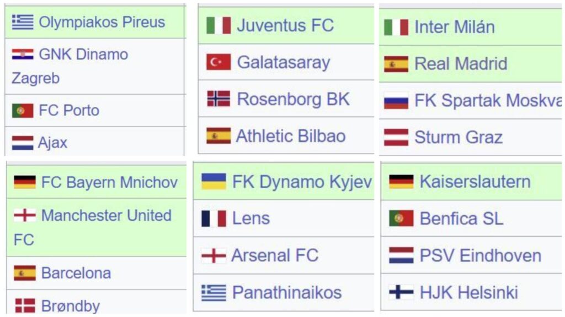The height and width of the screenshot is (317, 565).
Task: Click the French flag beside Lens
Action: coord(214,218)
